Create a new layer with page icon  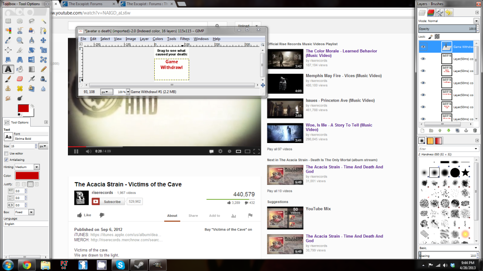click(422, 131)
